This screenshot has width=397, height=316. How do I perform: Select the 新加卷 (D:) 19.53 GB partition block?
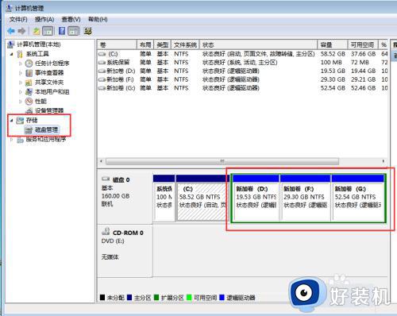point(256,198)
